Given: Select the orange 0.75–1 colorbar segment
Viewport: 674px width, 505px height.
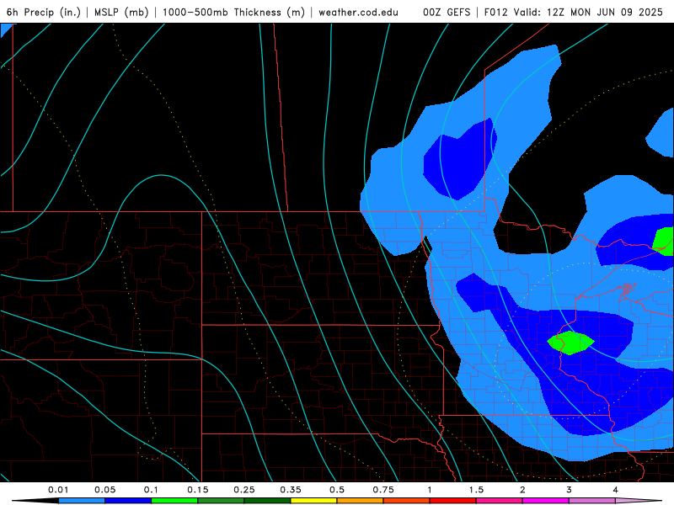Looking at the screenshot, I should tap(407, 501).
